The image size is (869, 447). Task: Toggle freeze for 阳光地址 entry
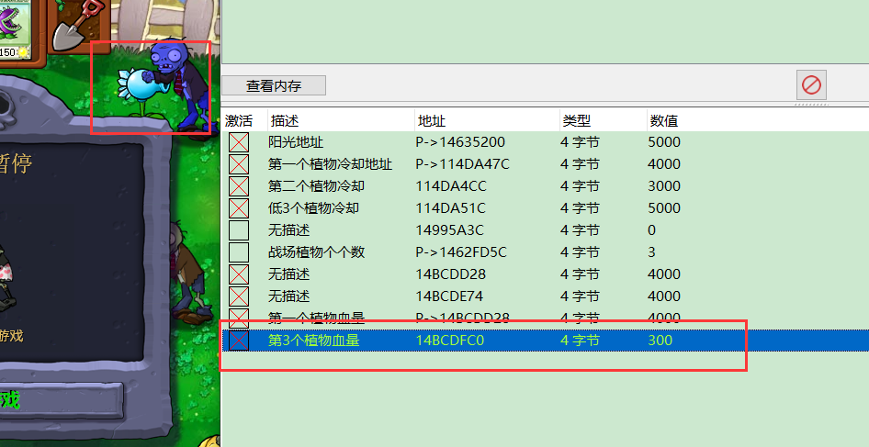tap(239, 142)
